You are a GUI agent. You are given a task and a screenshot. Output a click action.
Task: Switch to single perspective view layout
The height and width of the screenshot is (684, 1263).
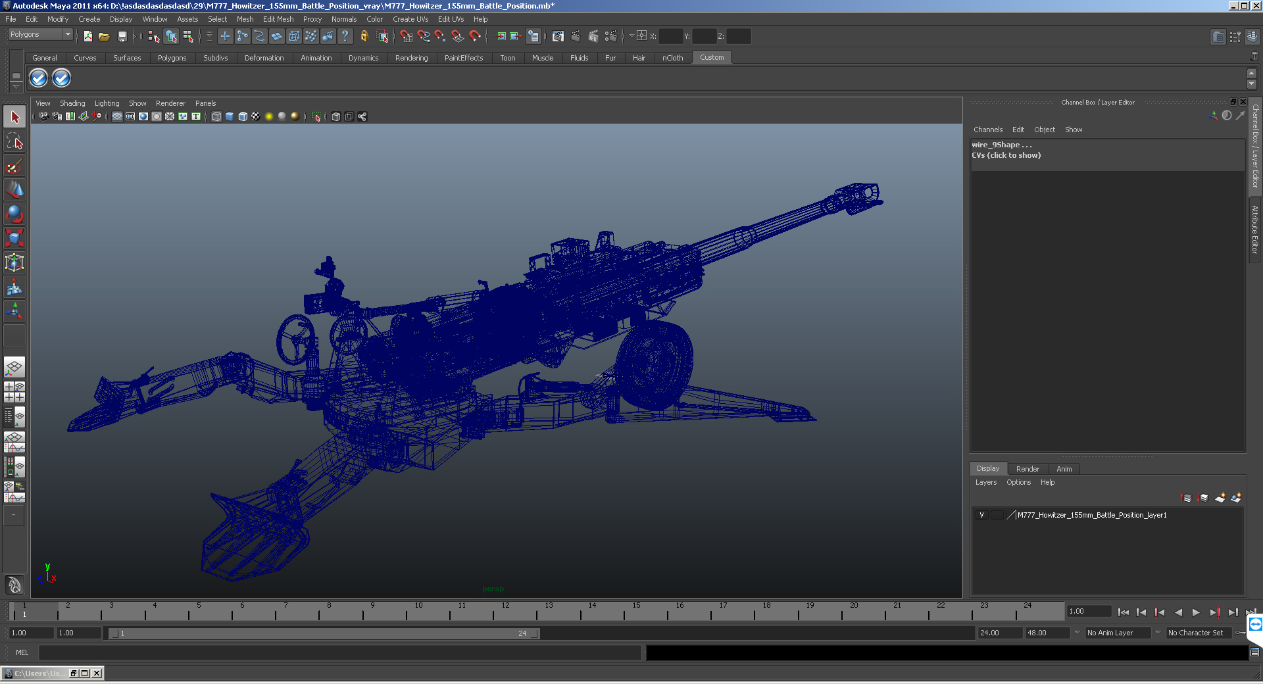[x=14, y=368]
